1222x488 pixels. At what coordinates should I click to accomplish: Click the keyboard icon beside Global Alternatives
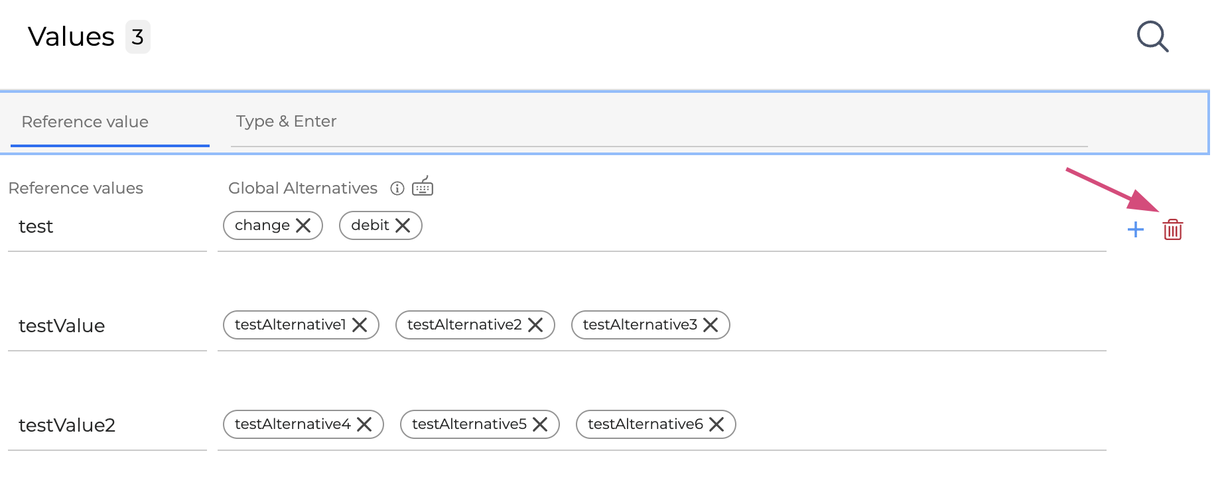(x=423, y=188)
